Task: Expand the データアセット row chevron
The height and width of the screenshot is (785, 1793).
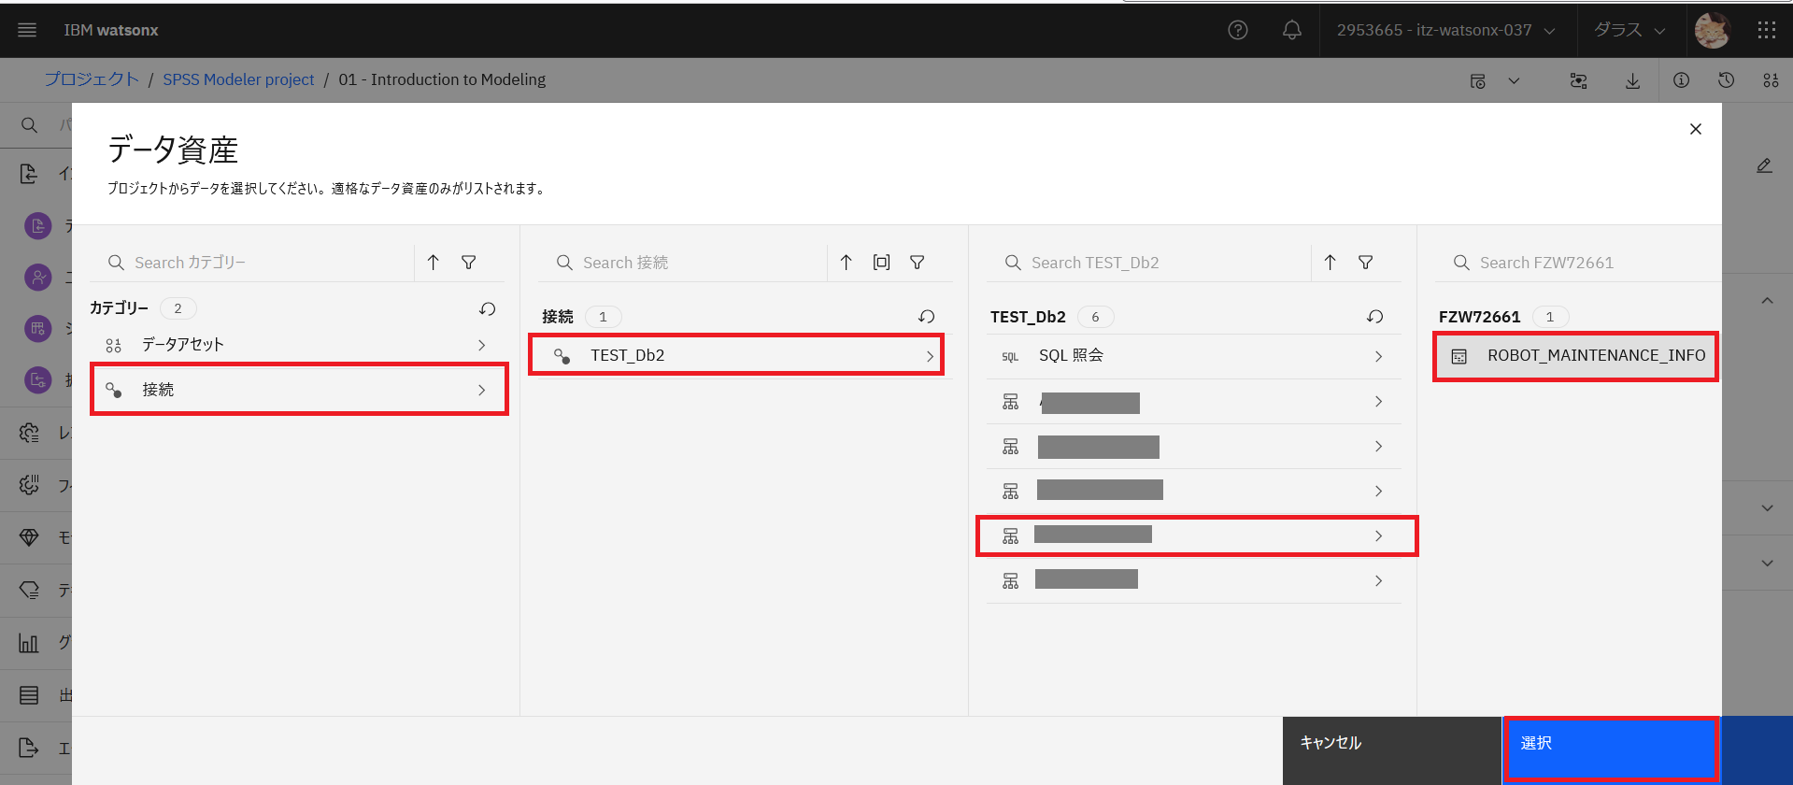Action: tap(482, 345)
